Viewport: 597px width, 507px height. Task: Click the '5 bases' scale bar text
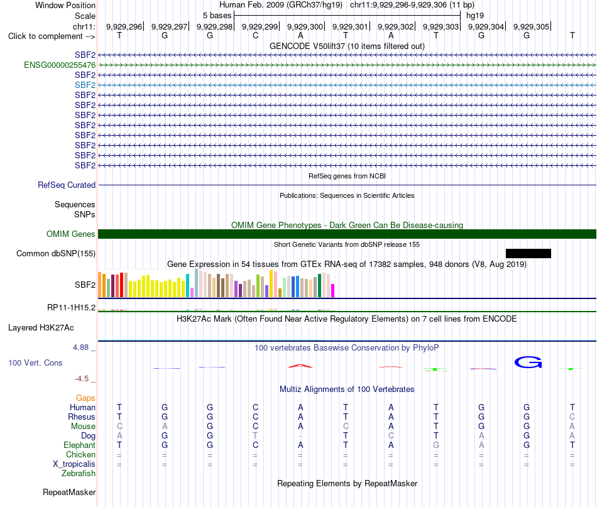(217, 16)
